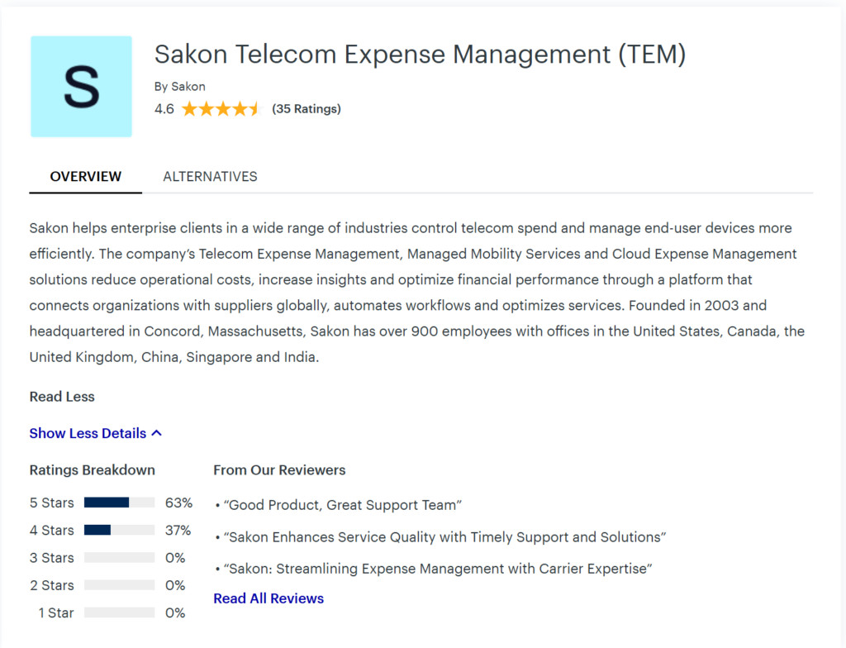Click the 4.6 rating score
This screenshot has width=846, height=648.
coord(164,109)
